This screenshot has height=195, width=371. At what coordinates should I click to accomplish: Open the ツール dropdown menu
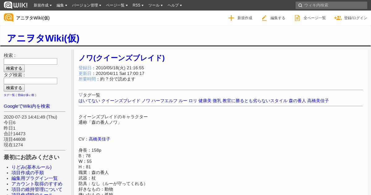[x=156, y=5]
